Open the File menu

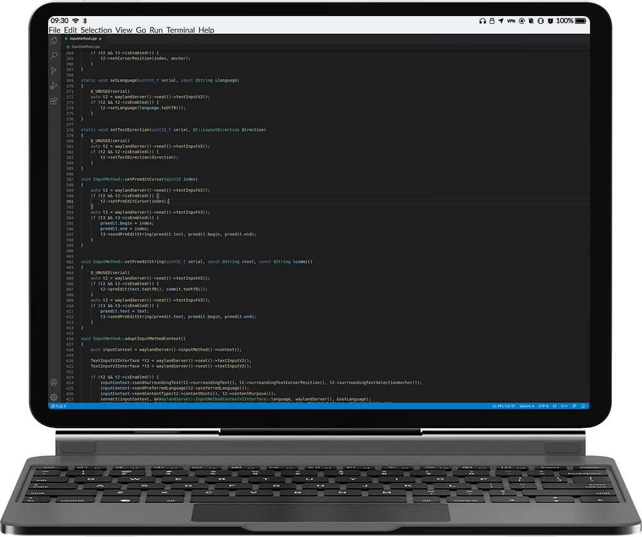tap(55, 30)
